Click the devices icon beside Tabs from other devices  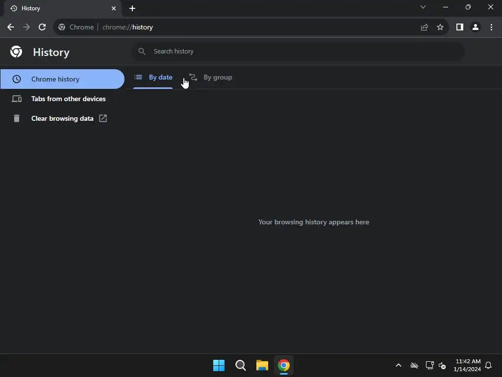[x=17, y=99]
